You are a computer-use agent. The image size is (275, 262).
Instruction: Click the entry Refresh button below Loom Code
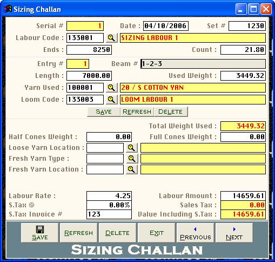pos(137,112)
